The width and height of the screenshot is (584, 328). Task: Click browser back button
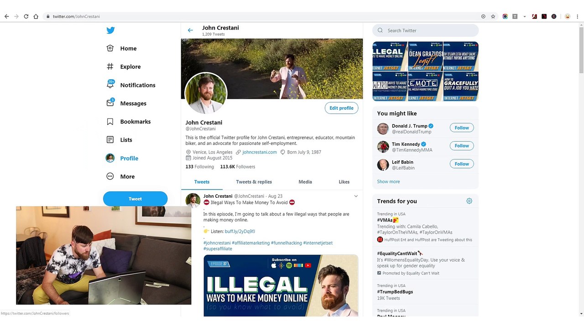tap(6, 16)
